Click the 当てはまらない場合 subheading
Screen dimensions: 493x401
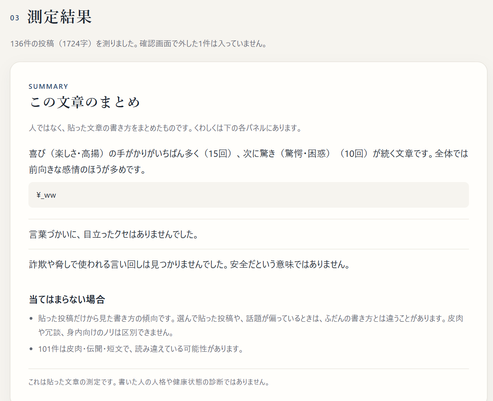(x=67, y=299)
